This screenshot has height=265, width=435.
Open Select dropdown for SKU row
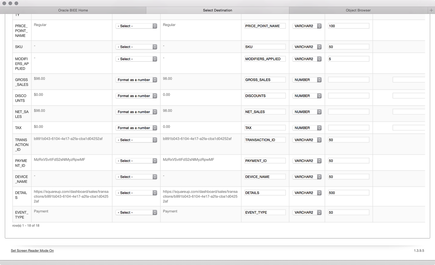136,47
